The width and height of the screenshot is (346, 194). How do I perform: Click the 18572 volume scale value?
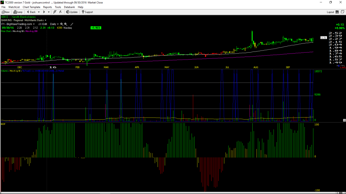click(318, 71)
